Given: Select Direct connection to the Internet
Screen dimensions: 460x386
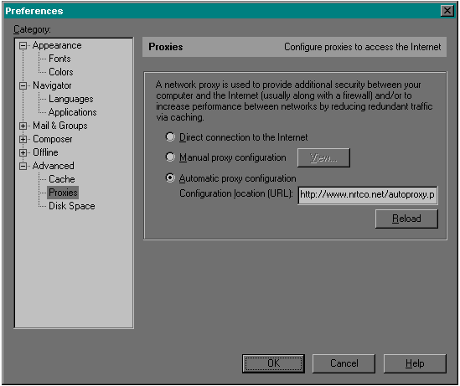Looking at the screenshot, I should click(x=170, y=136).
